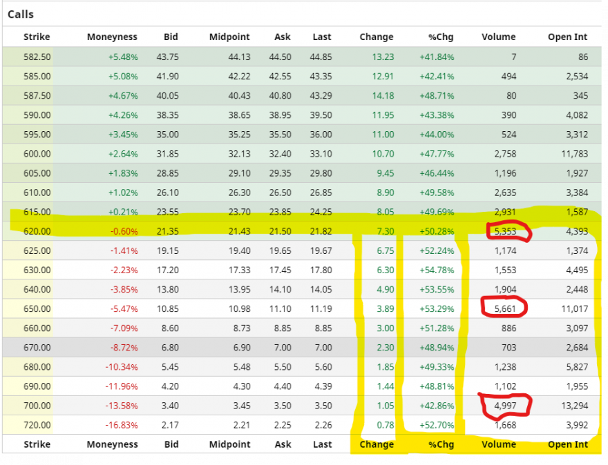
Task: Select the 582.50 strike cell
Action: pos(37,57)
